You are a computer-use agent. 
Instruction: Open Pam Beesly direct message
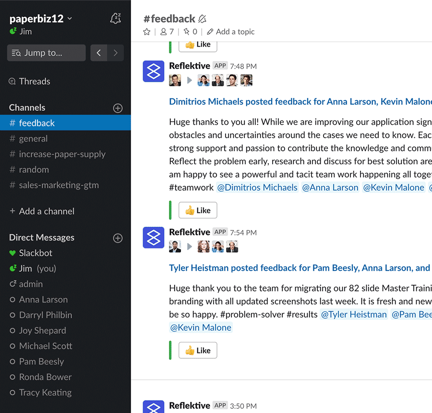[65, 362]
